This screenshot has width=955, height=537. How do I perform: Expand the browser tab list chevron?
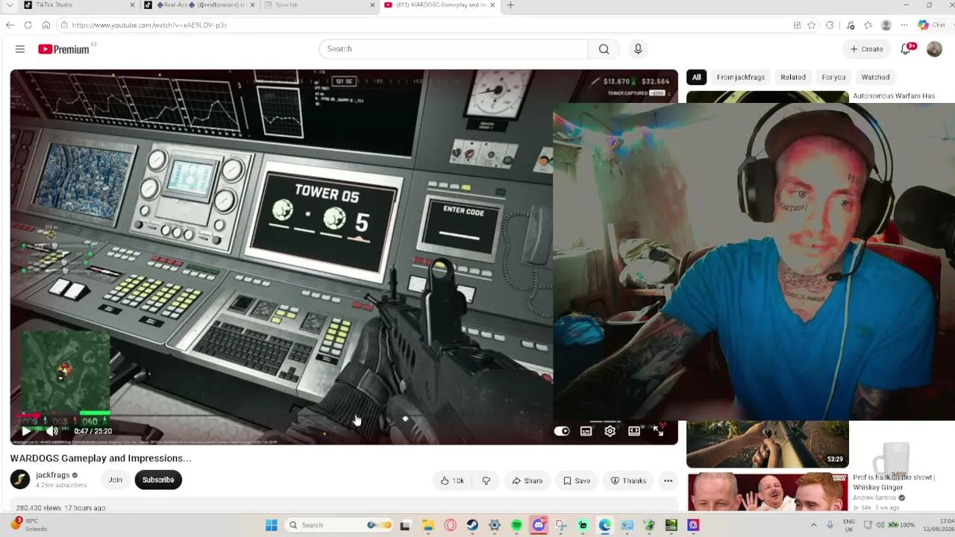tap(10, 5)
